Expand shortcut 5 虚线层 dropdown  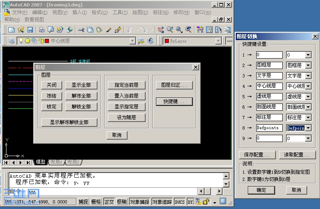(x=308, y=97)
